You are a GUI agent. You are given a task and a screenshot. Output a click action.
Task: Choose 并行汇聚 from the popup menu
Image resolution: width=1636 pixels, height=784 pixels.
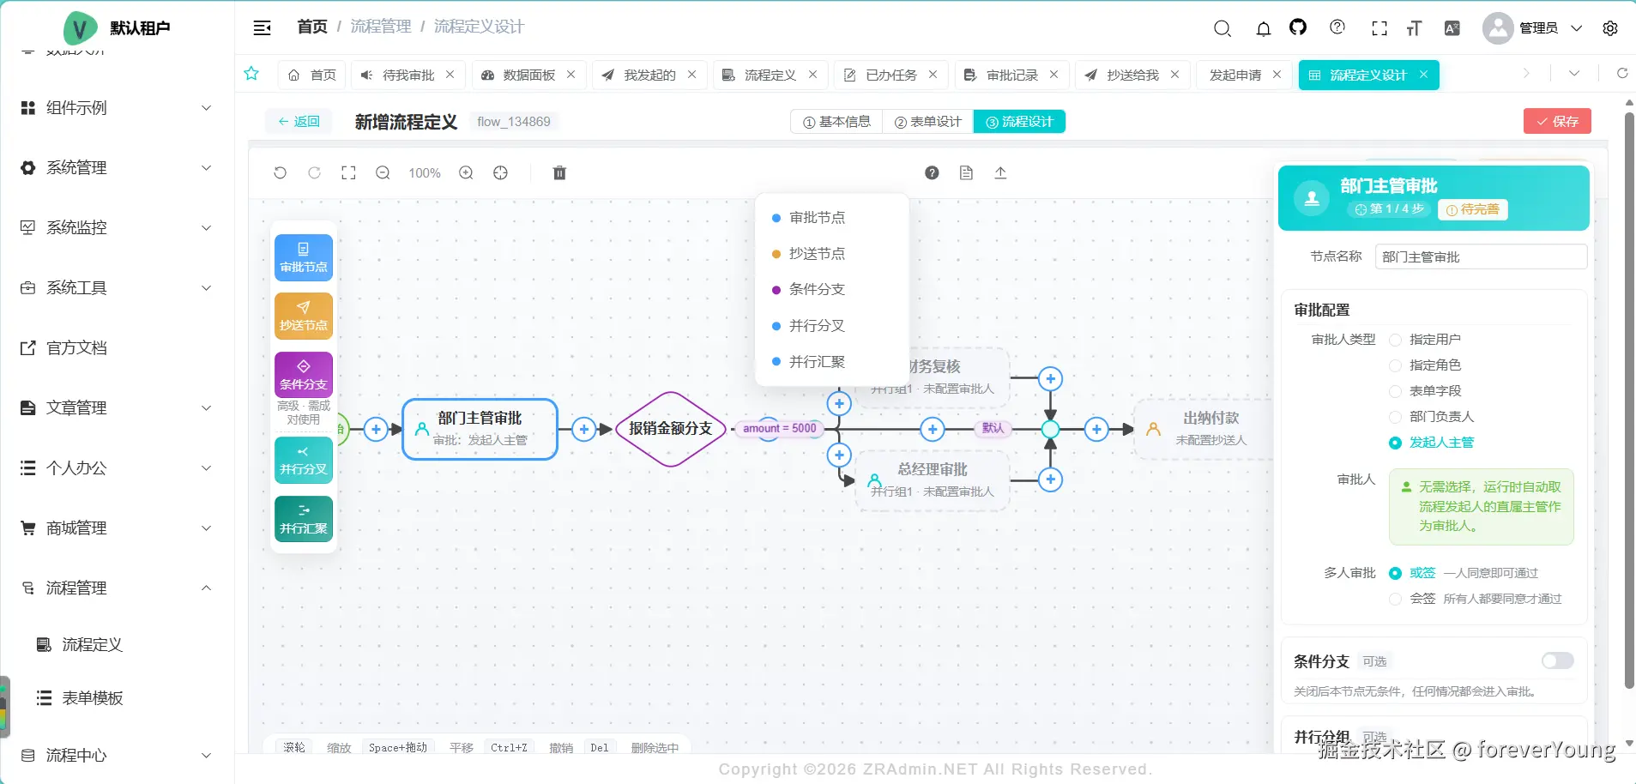pyautogui.click(x=831, y=362)
